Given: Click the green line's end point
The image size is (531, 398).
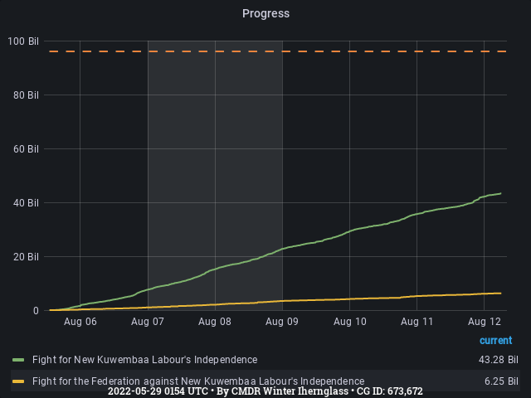Looking at the screenshot, I should click(x=500, y=193).
